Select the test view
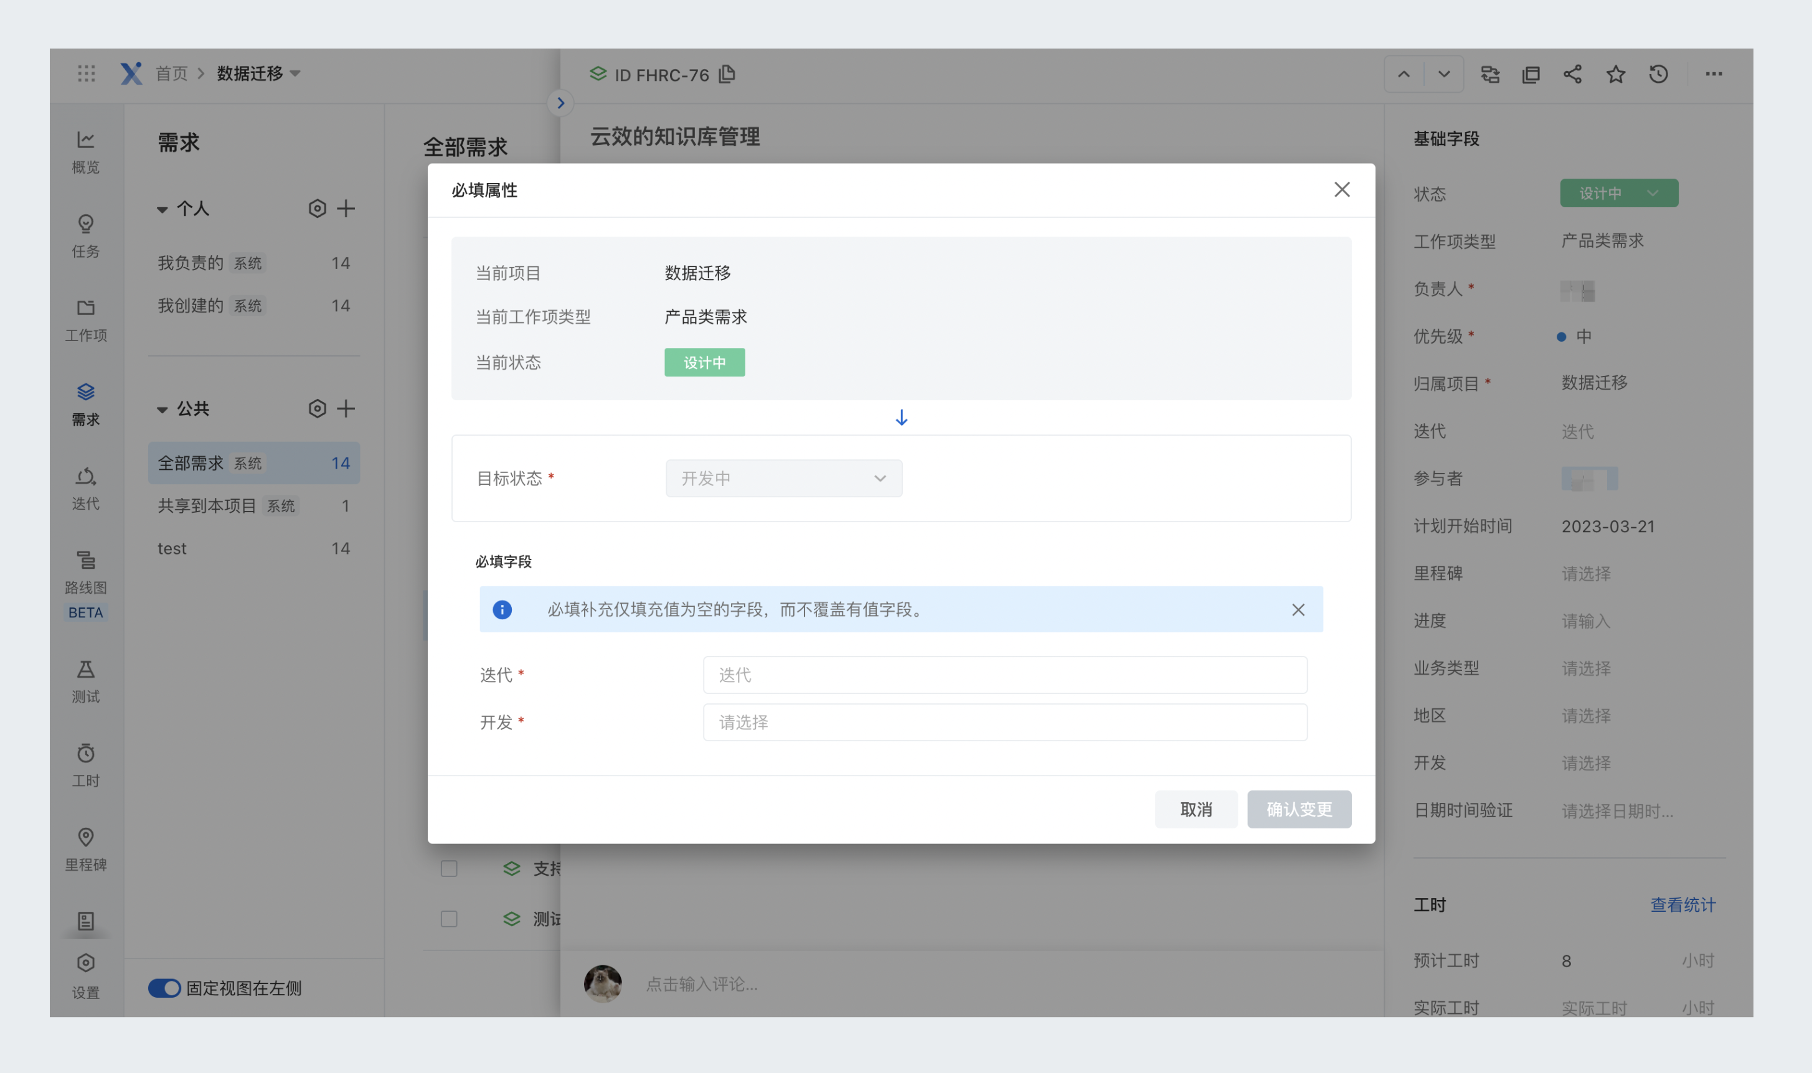This screenshot has width=1812, height=1073. pos(254,548)
